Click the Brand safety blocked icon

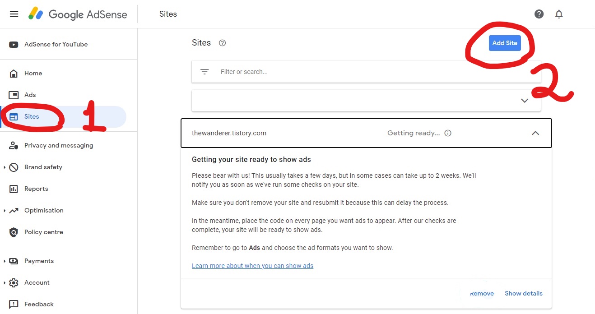pos(14,167)
